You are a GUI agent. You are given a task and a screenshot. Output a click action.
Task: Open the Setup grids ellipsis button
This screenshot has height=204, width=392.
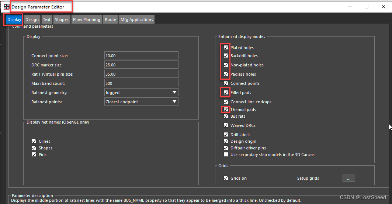pos(348,178)
